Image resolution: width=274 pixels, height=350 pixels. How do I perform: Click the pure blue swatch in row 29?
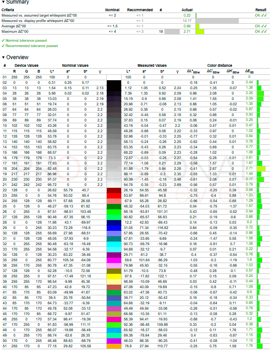point(114,228)
